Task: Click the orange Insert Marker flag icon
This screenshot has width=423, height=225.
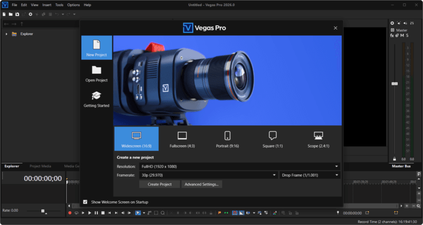Action: (219, 213)
